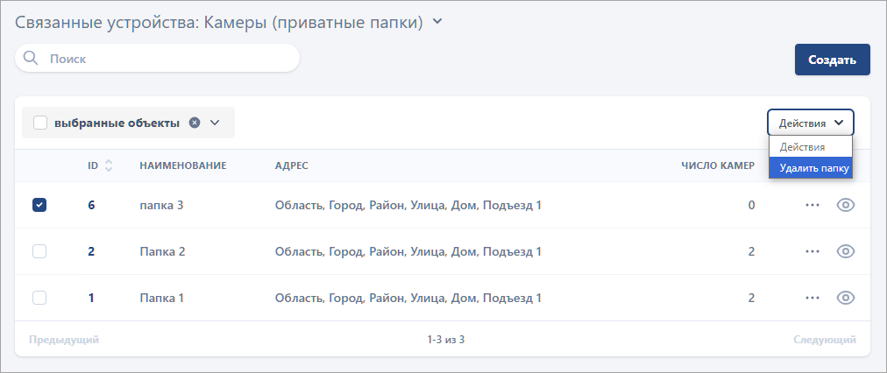
Task: Choose 'Удалить папку' from the menu
Action: (811, 167)
